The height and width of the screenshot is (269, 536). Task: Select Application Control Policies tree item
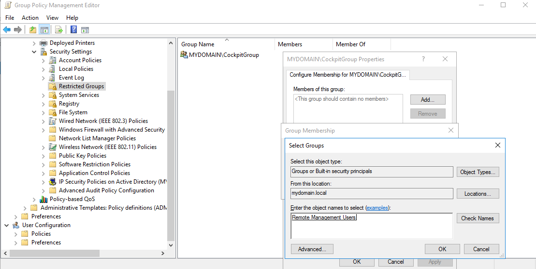[x=94, y=173]
